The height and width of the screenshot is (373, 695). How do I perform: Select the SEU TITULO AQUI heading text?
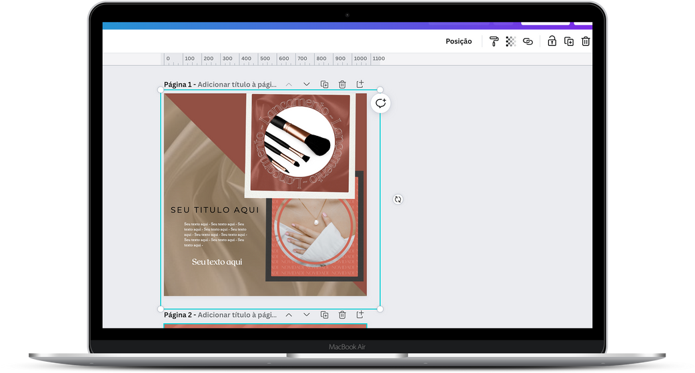[205, 210]
